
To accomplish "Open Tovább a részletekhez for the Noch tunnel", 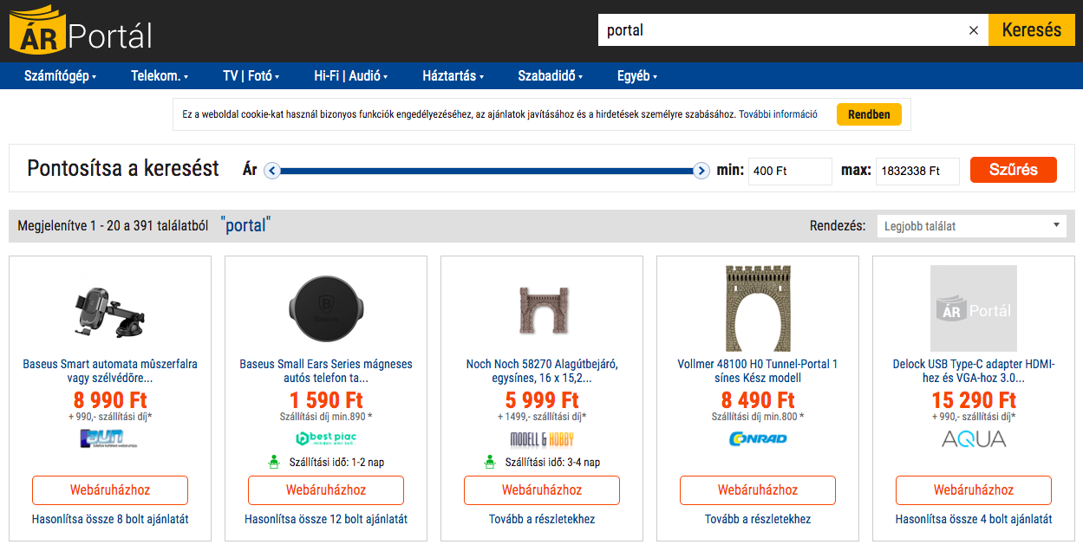I will (x=542, y=520).
